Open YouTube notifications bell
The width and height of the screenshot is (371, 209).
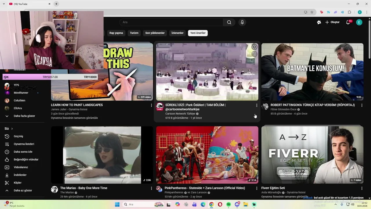coord(348,22)
